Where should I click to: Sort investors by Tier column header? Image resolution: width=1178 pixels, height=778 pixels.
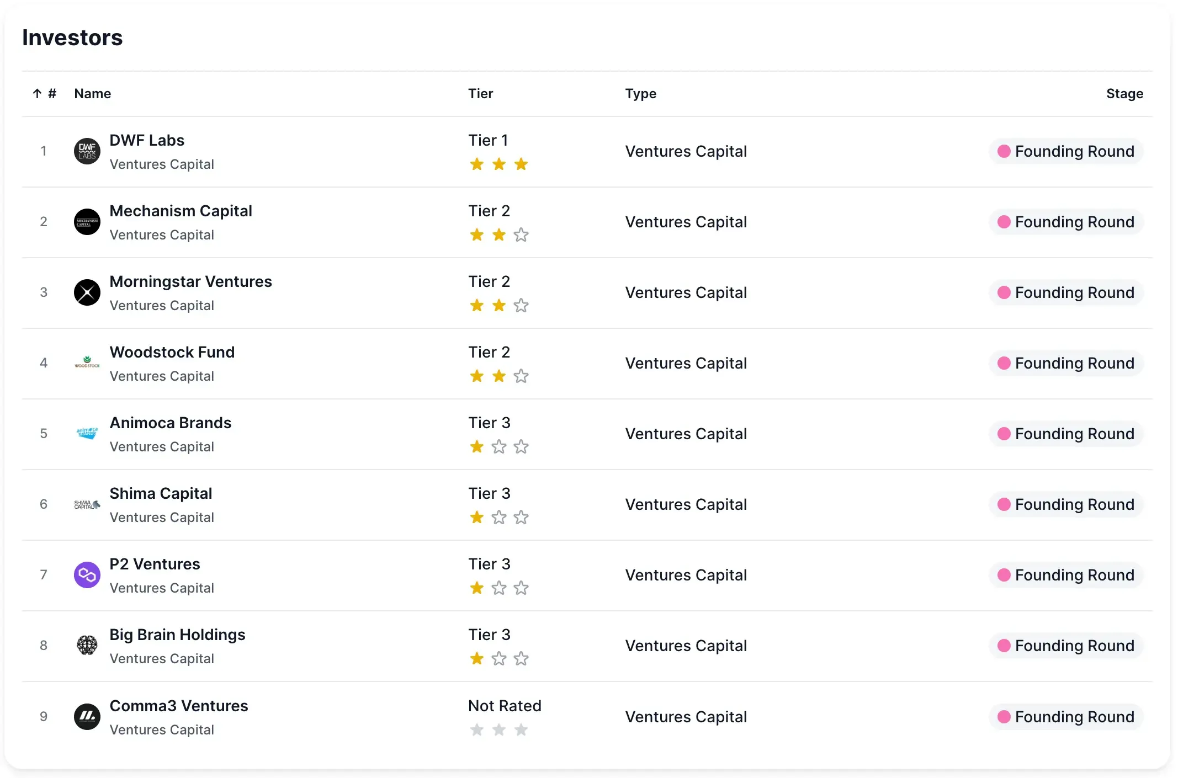[480, 94]
